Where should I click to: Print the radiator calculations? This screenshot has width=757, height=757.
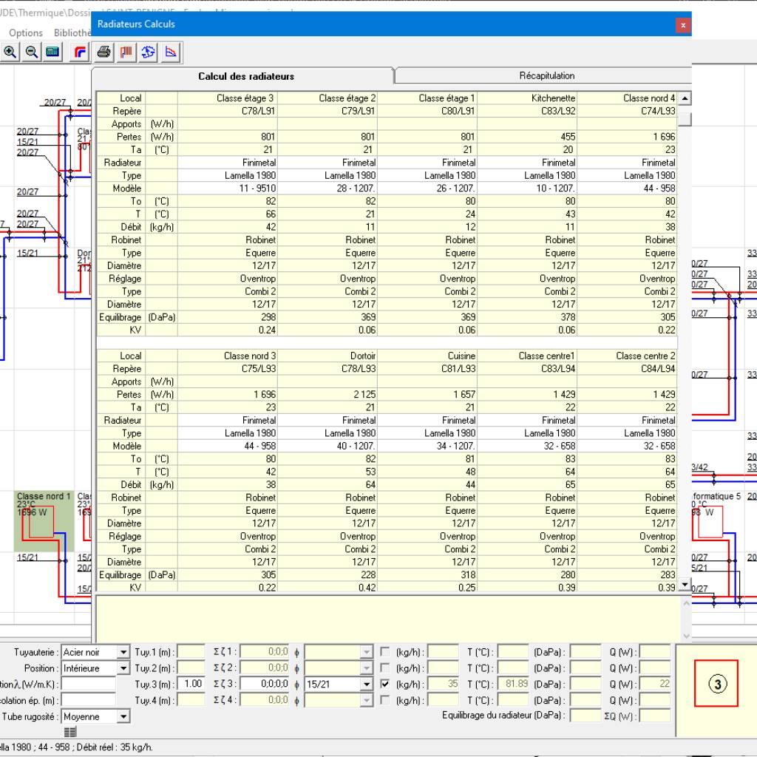click(104, 52)
